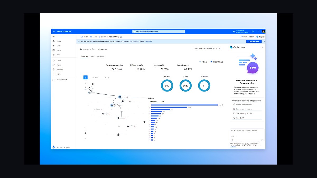This screenshot has height=178, width=317.
Task: Switch to the Map tab
Action: (92, 56)
